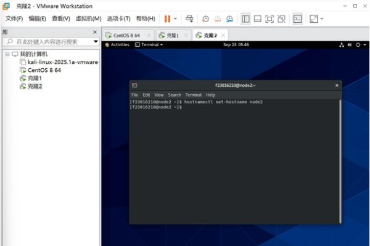
Task: Click the pause virtual machine icon
Action: point(167,19)
